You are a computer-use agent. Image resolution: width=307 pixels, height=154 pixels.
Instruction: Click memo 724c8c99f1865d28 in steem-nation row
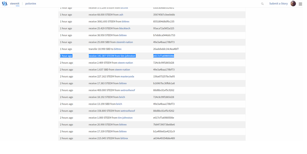click(x=163, y=63)
